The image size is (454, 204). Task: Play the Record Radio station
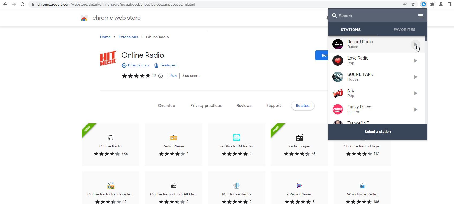pos(415,44)
